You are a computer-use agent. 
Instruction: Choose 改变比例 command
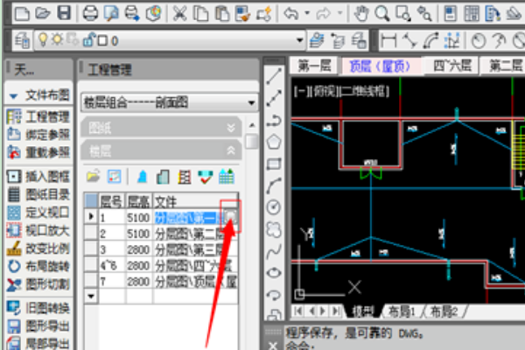click(x=38, y=248)
